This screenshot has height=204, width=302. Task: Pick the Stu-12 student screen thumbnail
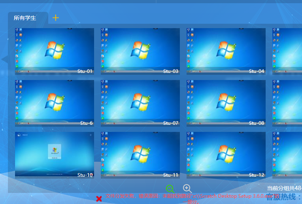pyautogui.click(x=226, y=155)
